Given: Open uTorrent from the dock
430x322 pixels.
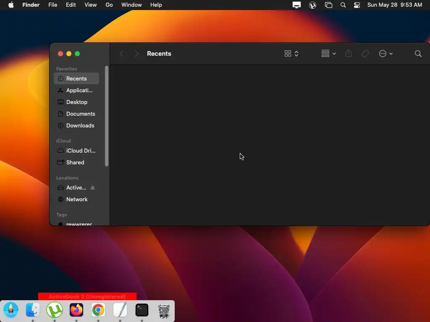Looking at the screenshot, I should (x=55, y=310).
